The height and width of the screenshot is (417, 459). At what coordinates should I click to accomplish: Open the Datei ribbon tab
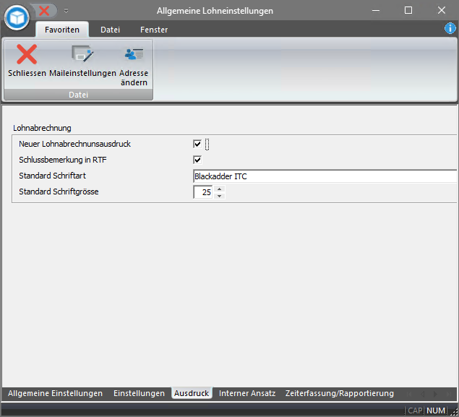(x=110, y=30)
